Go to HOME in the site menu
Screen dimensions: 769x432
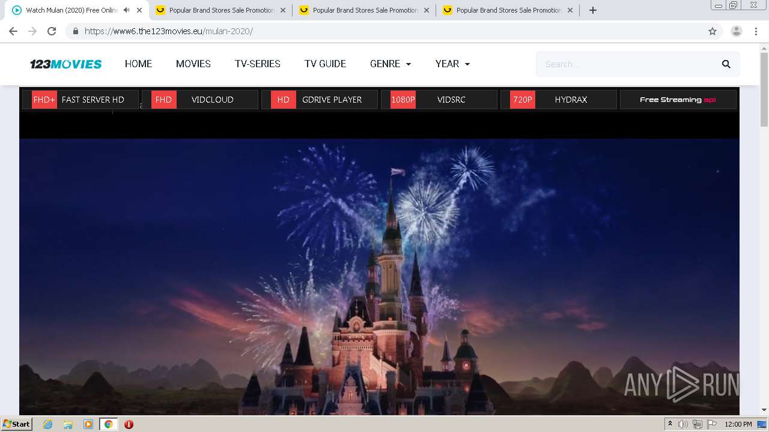tap(138, 64)
